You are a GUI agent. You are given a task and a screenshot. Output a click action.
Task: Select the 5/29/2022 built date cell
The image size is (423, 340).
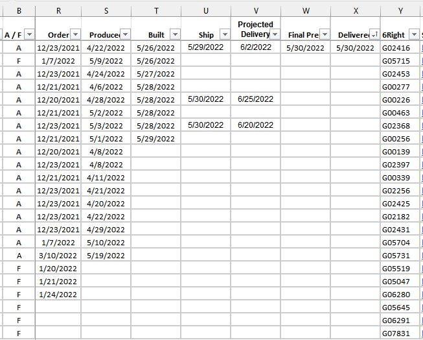point(155,139)
